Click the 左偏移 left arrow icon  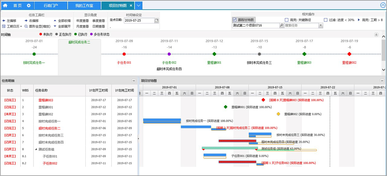(4, 20)
